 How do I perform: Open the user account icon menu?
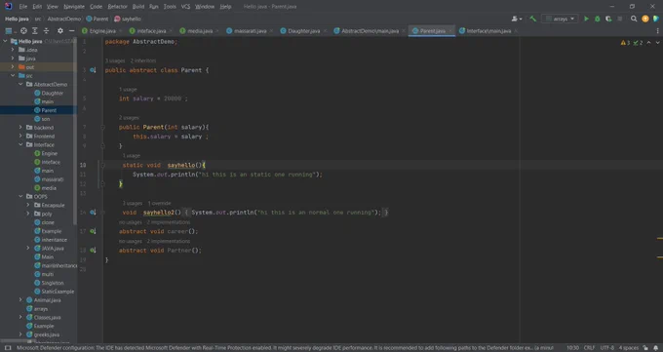point(517,19)
